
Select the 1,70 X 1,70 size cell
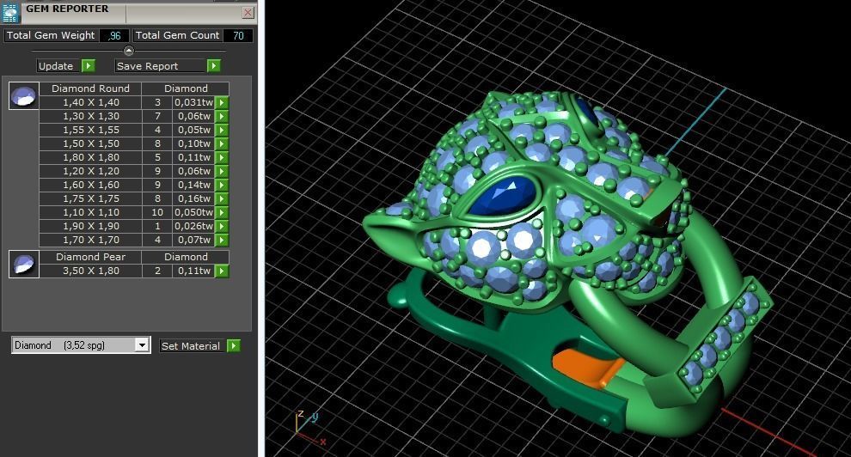90,241
